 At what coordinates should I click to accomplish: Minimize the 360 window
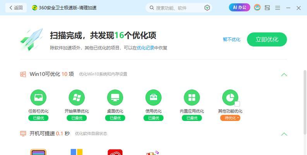point(288,8)
